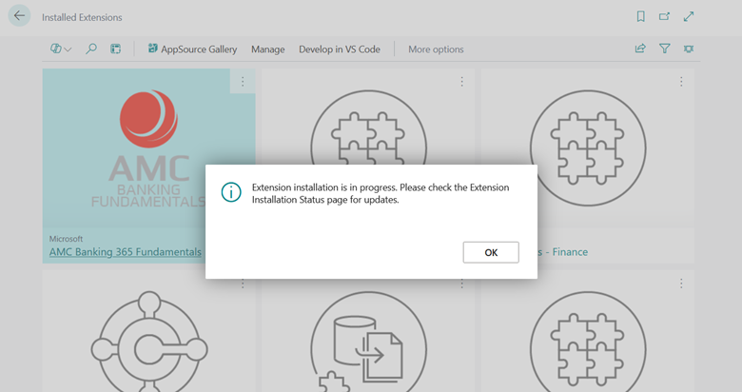The image size is (742, 392).
Task: Select Develop in VS Code menu
Action: click(340, 49)
